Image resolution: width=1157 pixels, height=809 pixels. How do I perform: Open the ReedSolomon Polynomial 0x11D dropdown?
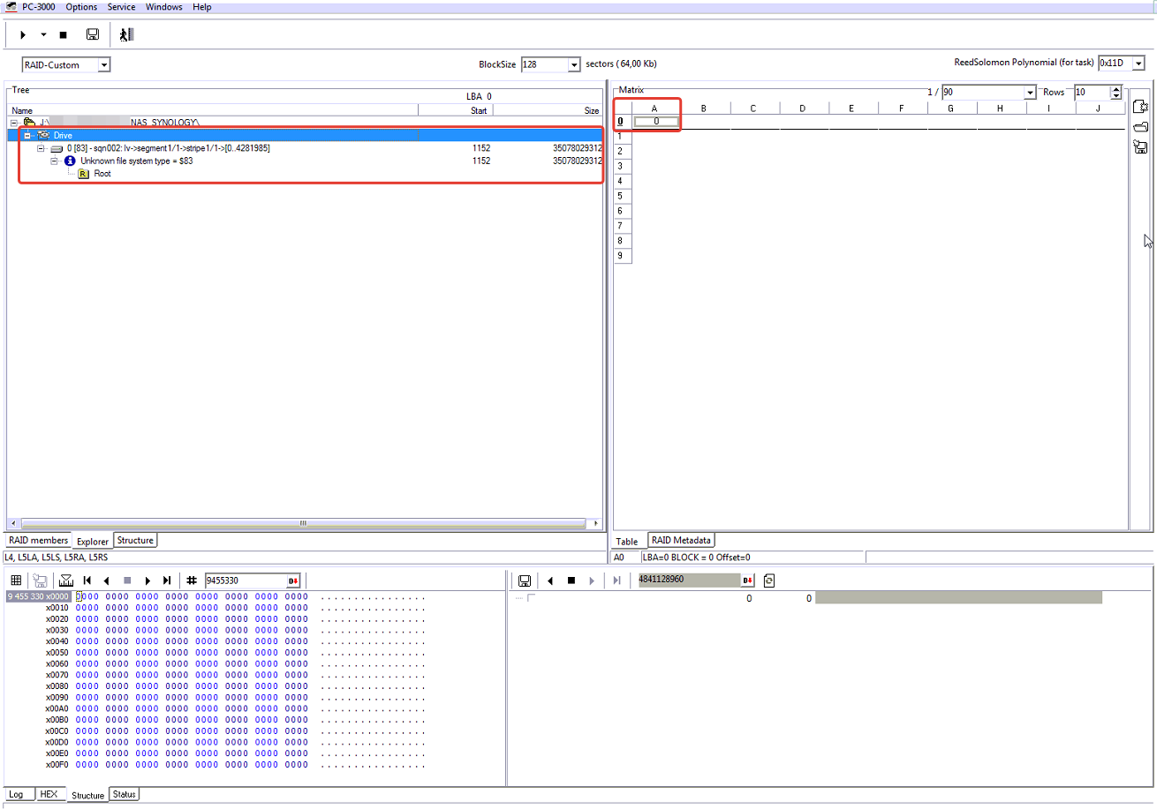1139,63
